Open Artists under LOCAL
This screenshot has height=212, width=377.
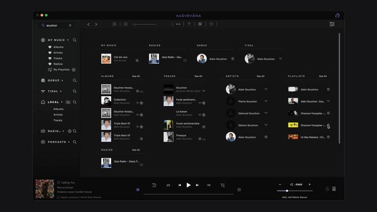coord(58,115)
